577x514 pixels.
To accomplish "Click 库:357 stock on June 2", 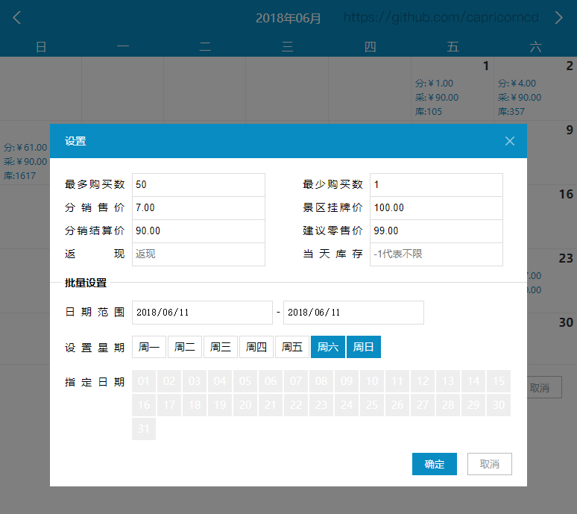I will (511, 112).
